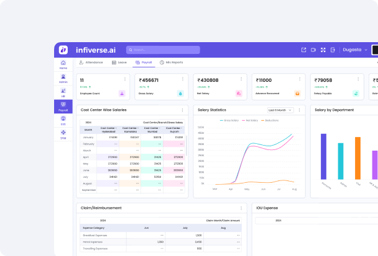Click the ₹11000 Advance Recovered value
Screen dimensions: 378x256
[264, 81]
